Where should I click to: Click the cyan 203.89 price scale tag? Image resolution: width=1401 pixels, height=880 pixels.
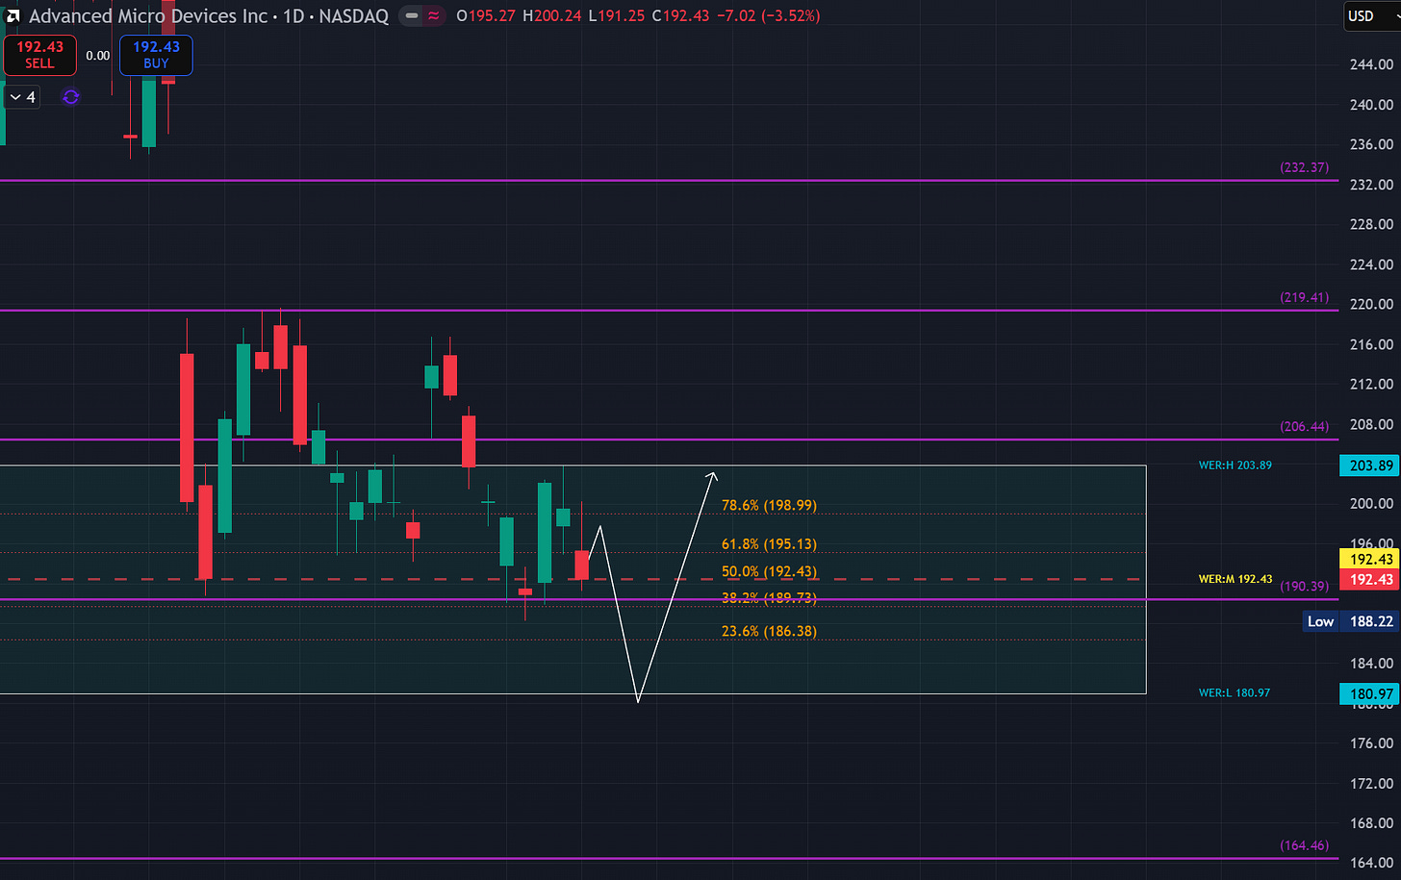click(1370, 465)
